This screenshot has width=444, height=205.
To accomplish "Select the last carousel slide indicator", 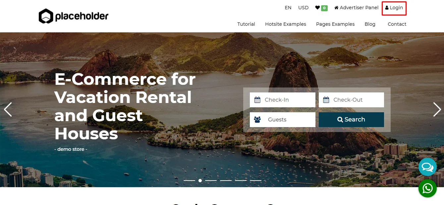I will [255, 181].
